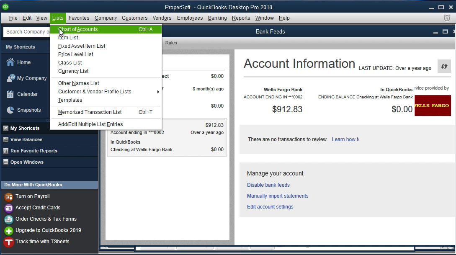Image resolution: width=456 pixels, height=255 pixels.
Task: Open the Employees menu
Action: click(190, 18)
